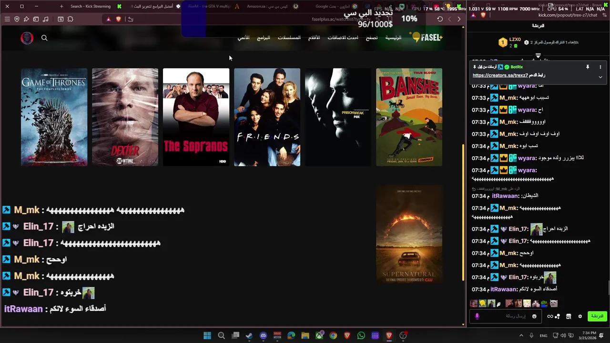This screenshot has height=343, width=610.
Task: Click the chat window vertical scrollbar
Action: click(x=609, y=288)
